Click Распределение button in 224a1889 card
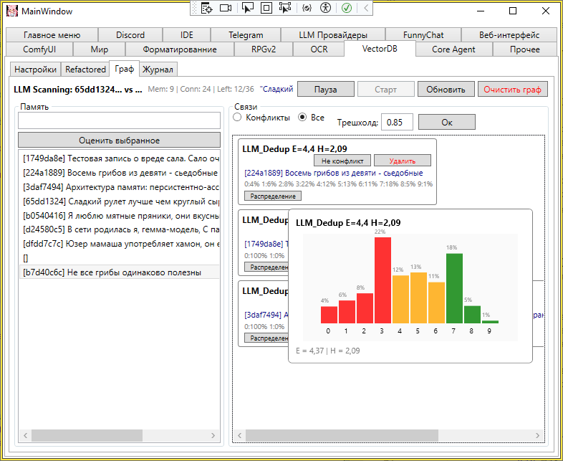 pyautogui.click(x=273, y=196)
